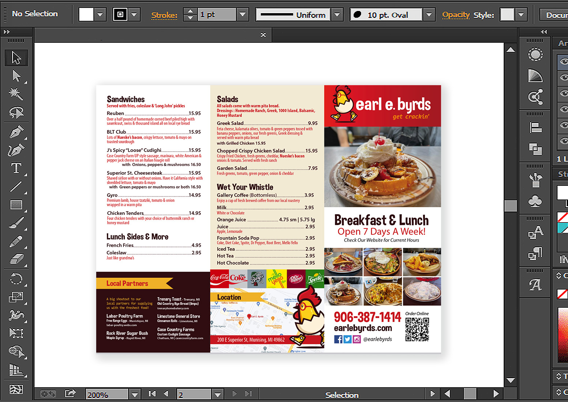Open the stroke weight dropdown beside 1 pt

[242, 15]
